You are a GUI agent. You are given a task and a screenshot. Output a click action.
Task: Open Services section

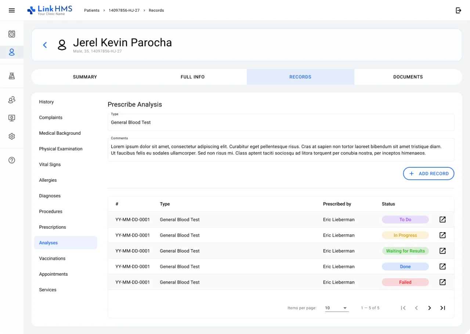pyautogui.click(x=66, y=290)
